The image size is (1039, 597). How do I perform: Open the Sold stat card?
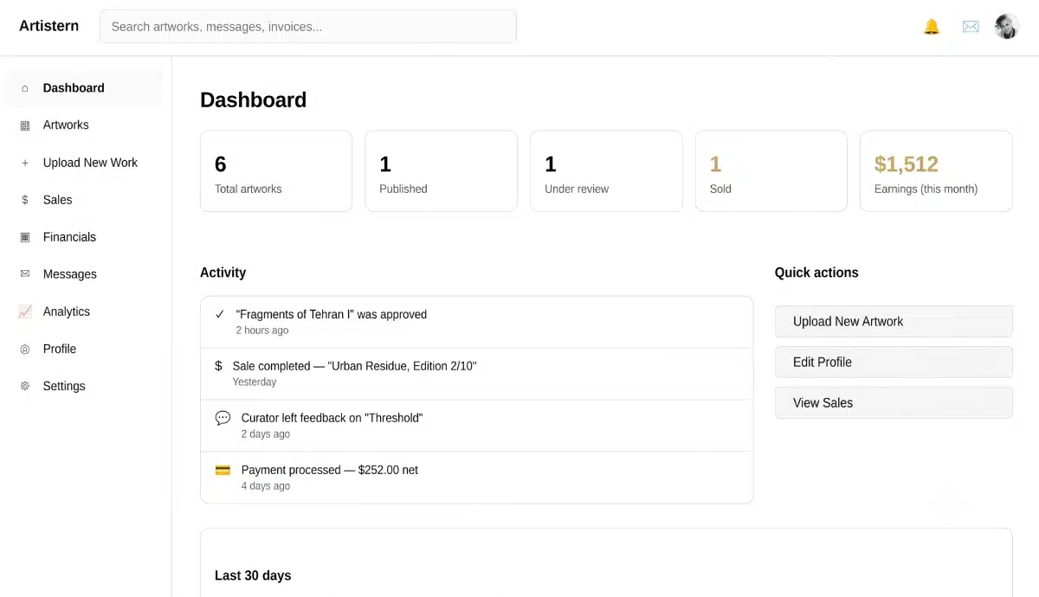(x=771, y=171)
